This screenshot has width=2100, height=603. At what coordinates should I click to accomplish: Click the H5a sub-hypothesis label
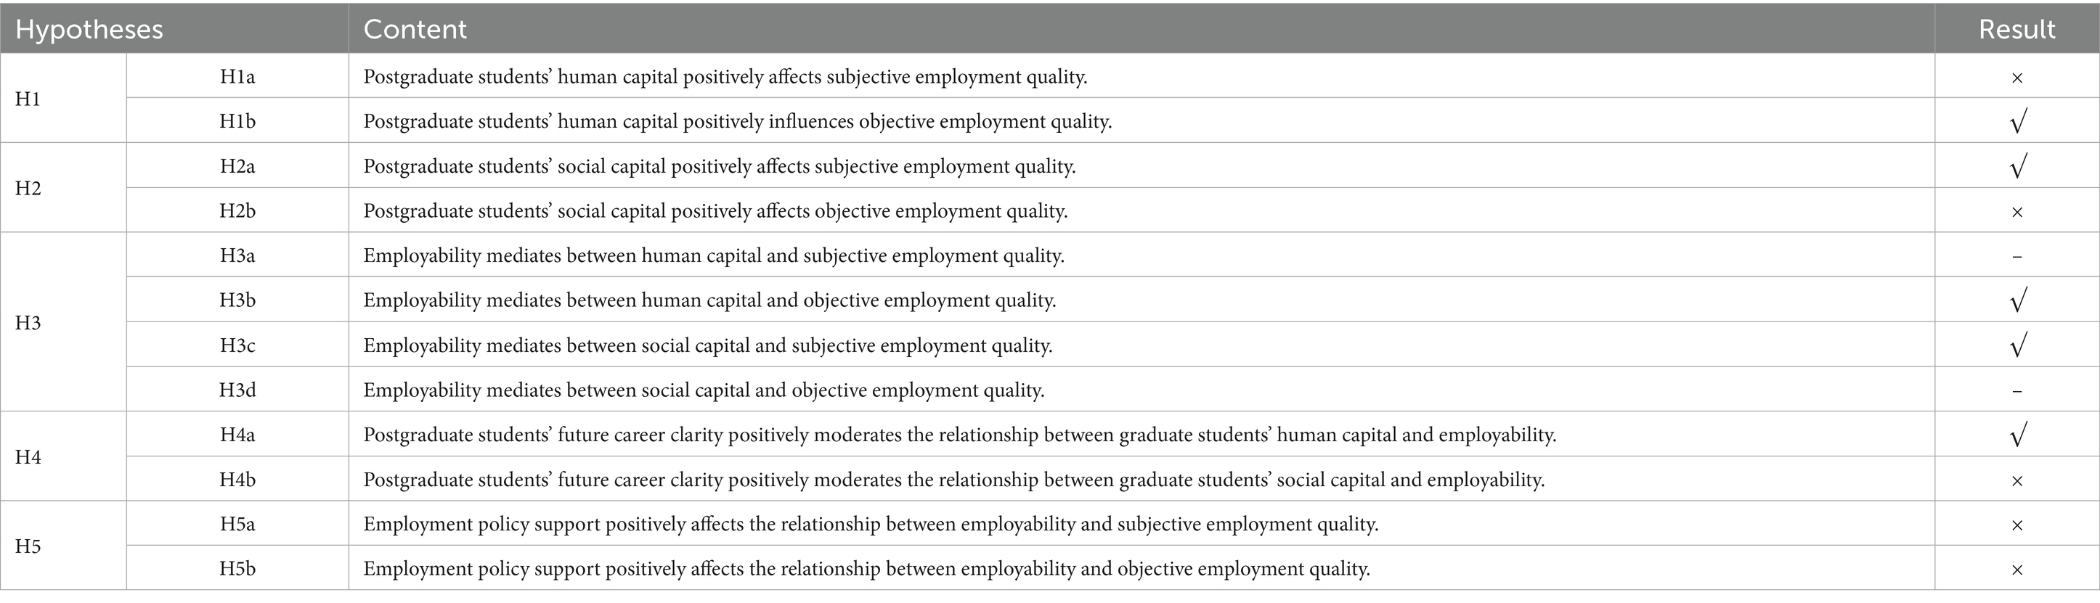[x=237, y=524]
